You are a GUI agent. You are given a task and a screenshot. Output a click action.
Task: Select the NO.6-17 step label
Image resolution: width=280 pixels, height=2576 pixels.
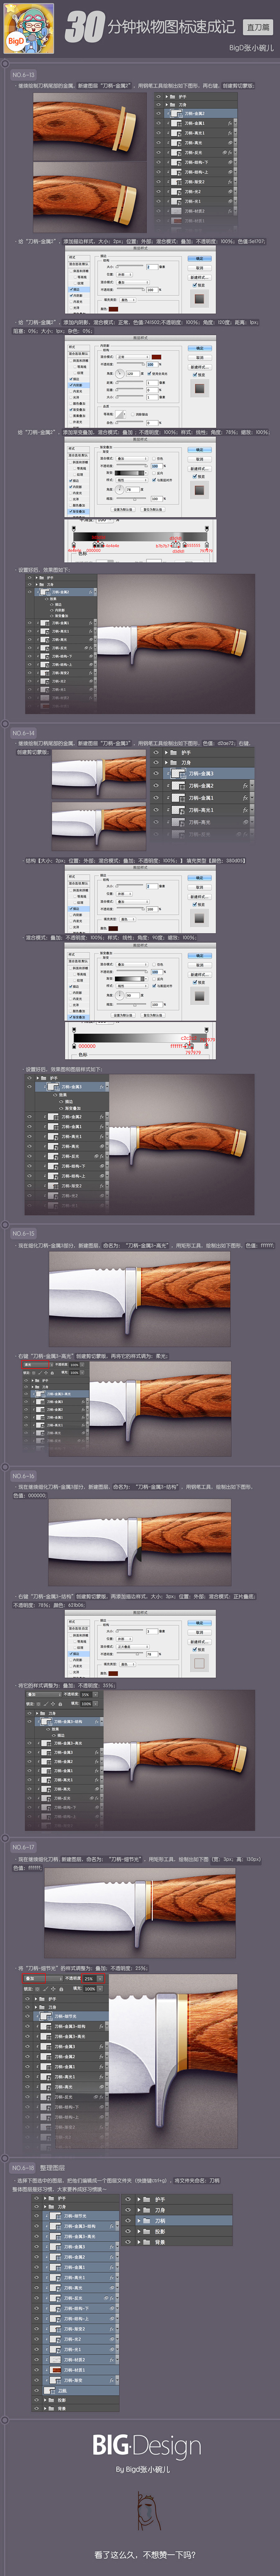tap(23, 1847)
